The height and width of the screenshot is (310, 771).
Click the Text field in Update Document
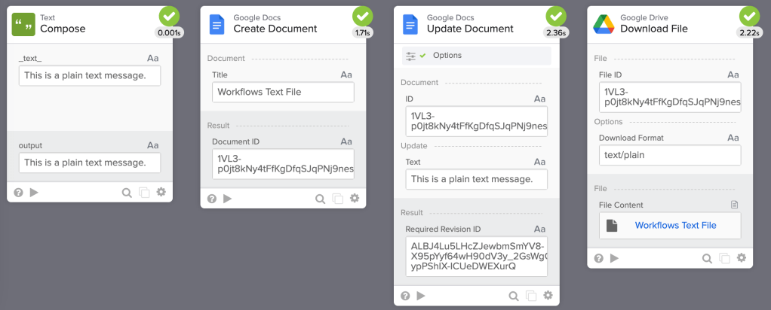[x=476, y=179]
